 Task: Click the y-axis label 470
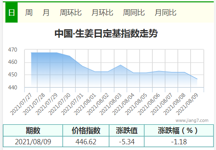13,50
